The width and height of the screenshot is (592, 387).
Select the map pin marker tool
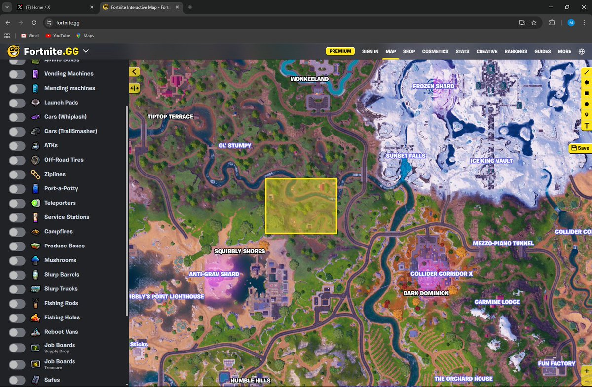(587, 115)
